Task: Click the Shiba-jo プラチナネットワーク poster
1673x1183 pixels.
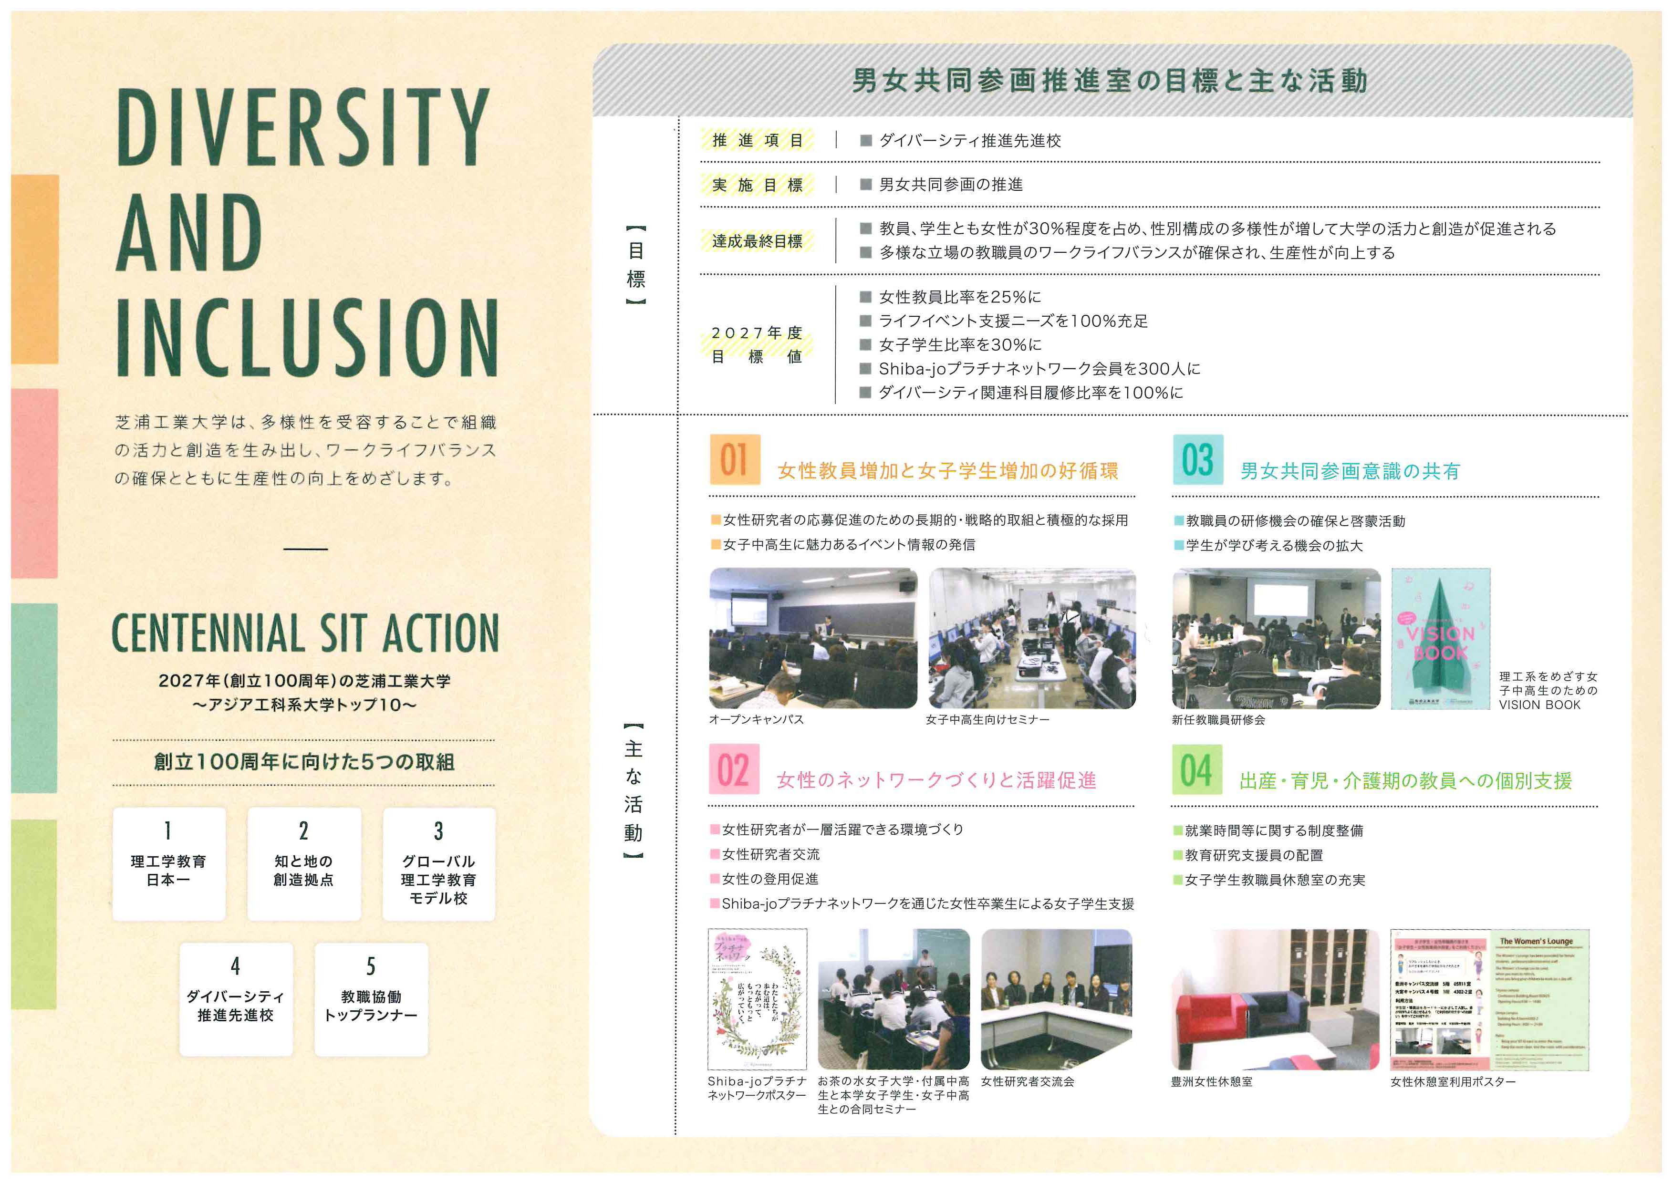Action: 757,999
